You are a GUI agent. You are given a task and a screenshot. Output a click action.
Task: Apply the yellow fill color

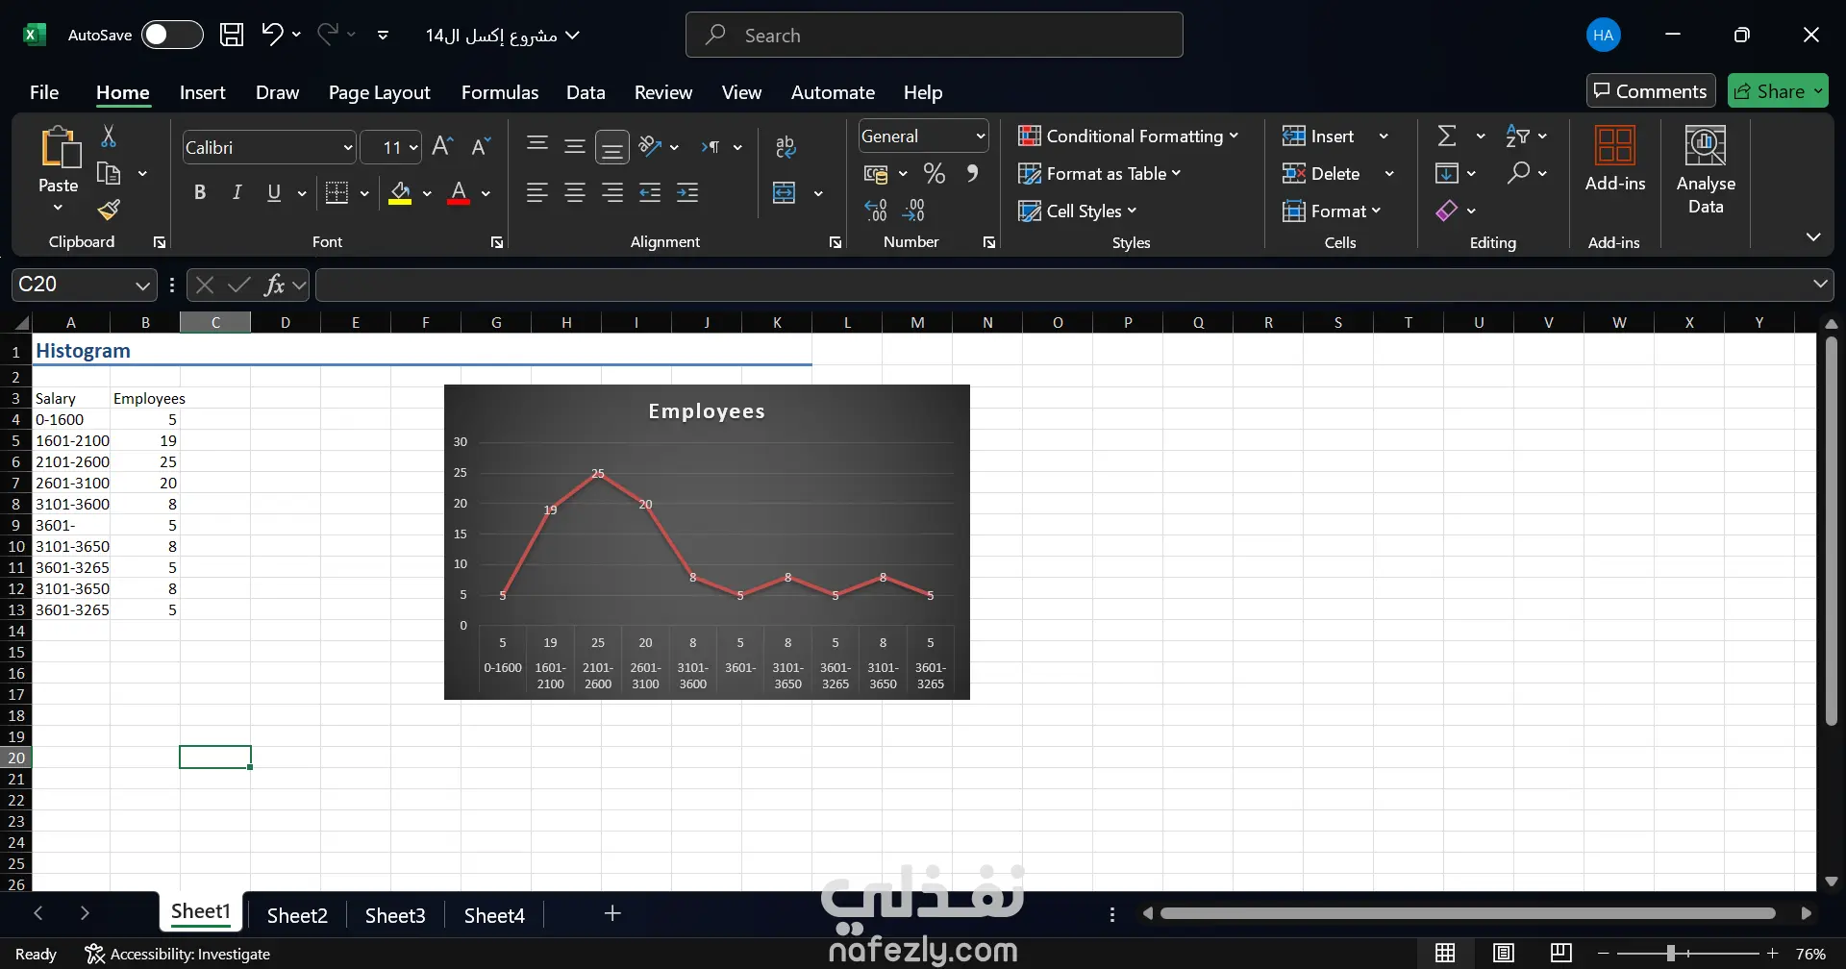(400, 193)
